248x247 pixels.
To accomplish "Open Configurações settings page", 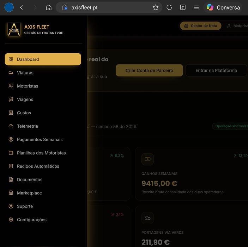I will point(43,220).
